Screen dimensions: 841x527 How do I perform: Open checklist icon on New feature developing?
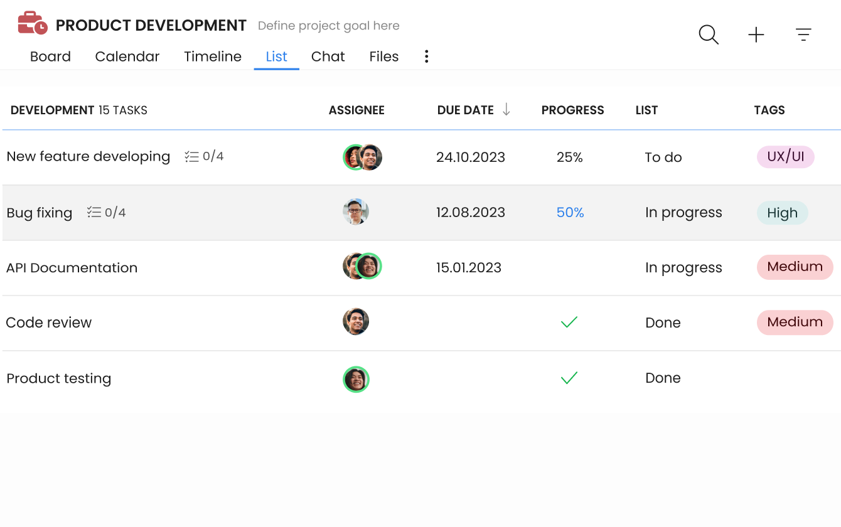coord(192,156)
